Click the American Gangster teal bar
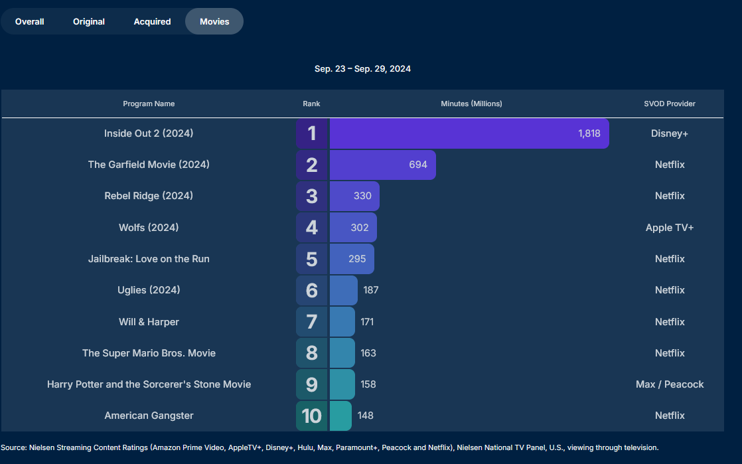 [340, 416]
